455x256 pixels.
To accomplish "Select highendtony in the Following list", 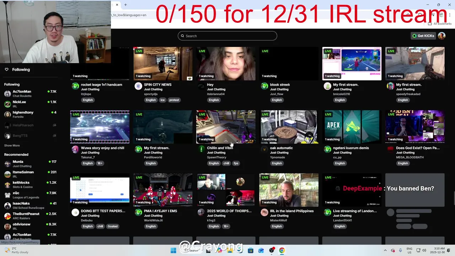I will coord(30,114).
